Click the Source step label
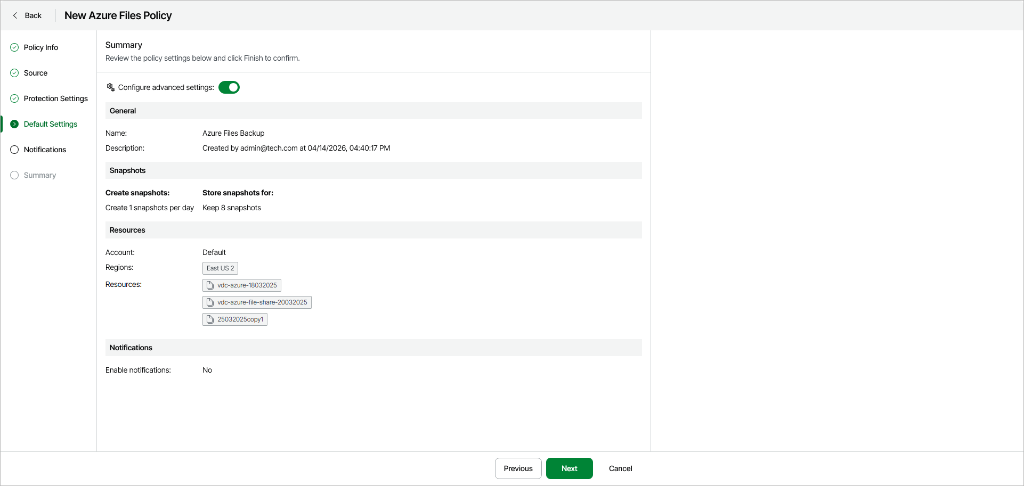Viewport: 1024px width, 486px height. 36,73
